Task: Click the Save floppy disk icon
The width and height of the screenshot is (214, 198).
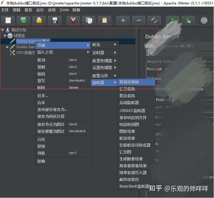Action: coord(55,20)
